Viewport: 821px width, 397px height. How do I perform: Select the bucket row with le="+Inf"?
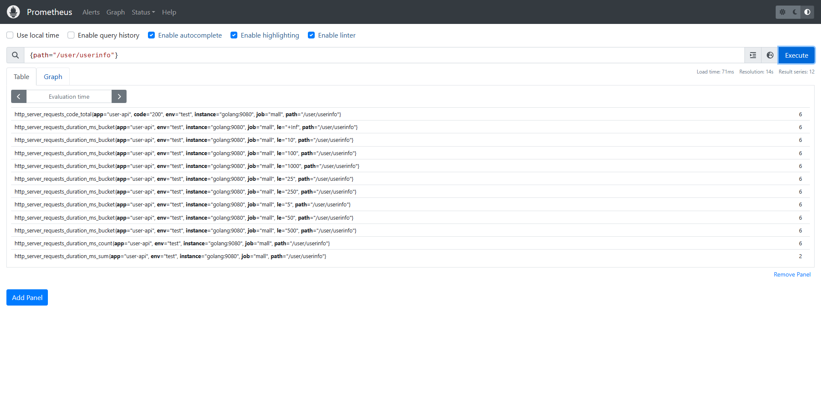click(410, 127)
